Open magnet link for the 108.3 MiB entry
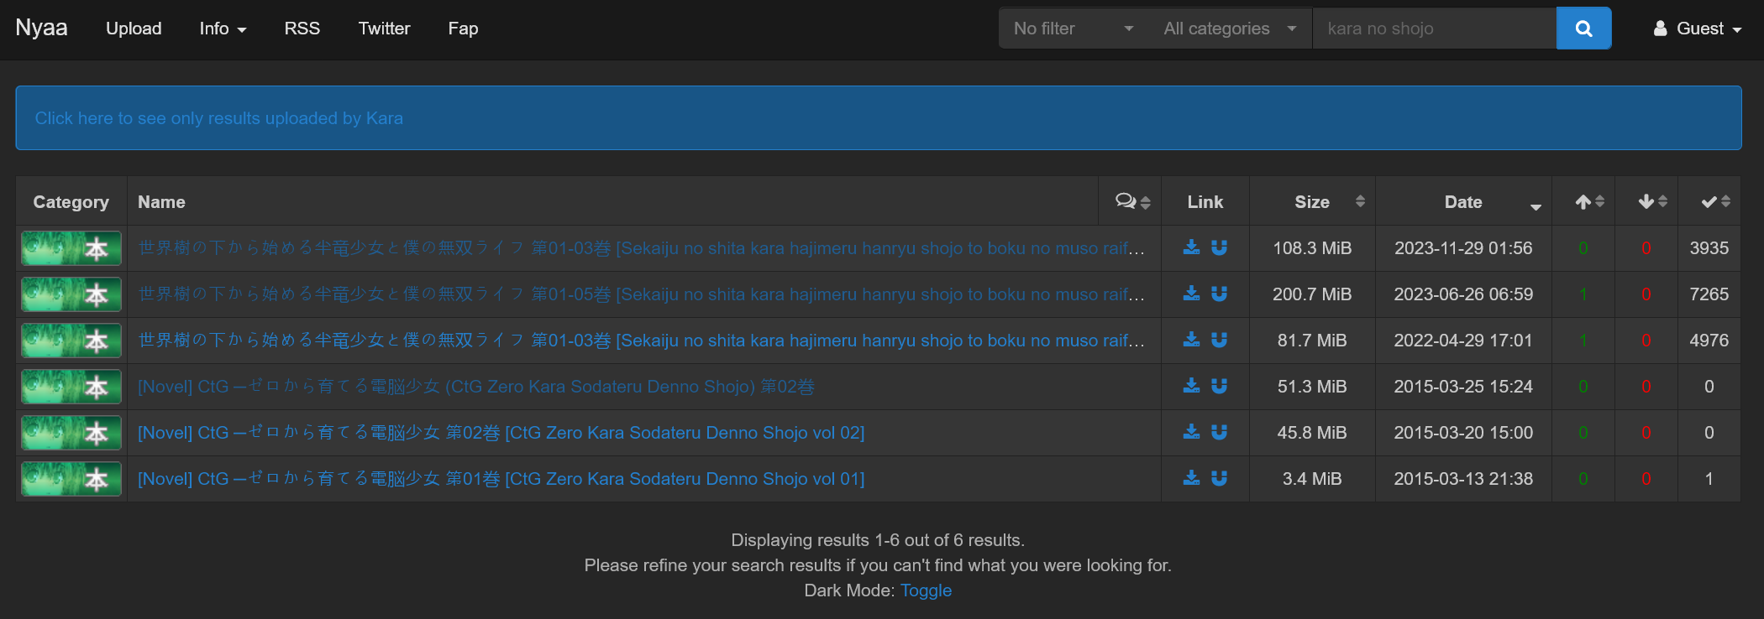This screenshot has width=1764, height=619. pyautogui.click(x=1219, y=247)
